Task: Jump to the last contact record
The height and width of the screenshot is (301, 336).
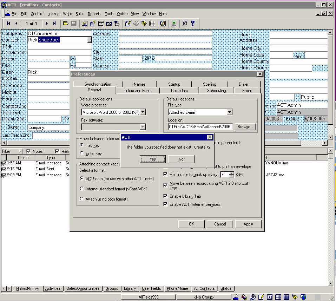Action: [55, 24]
